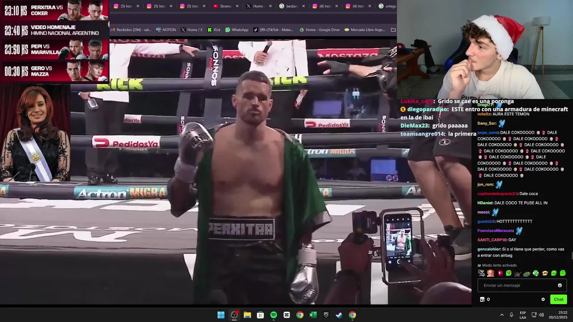Open OBS Studio from the taskbar
The width and height of the screenshot is (573, 322).
[x=234, y=315]
